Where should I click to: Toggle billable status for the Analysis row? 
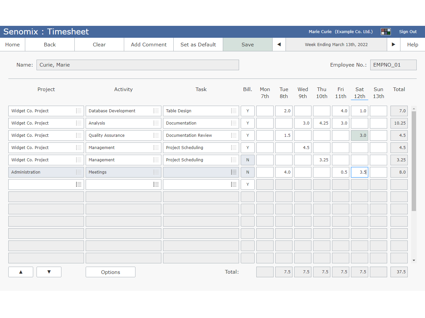click(247, 123)
